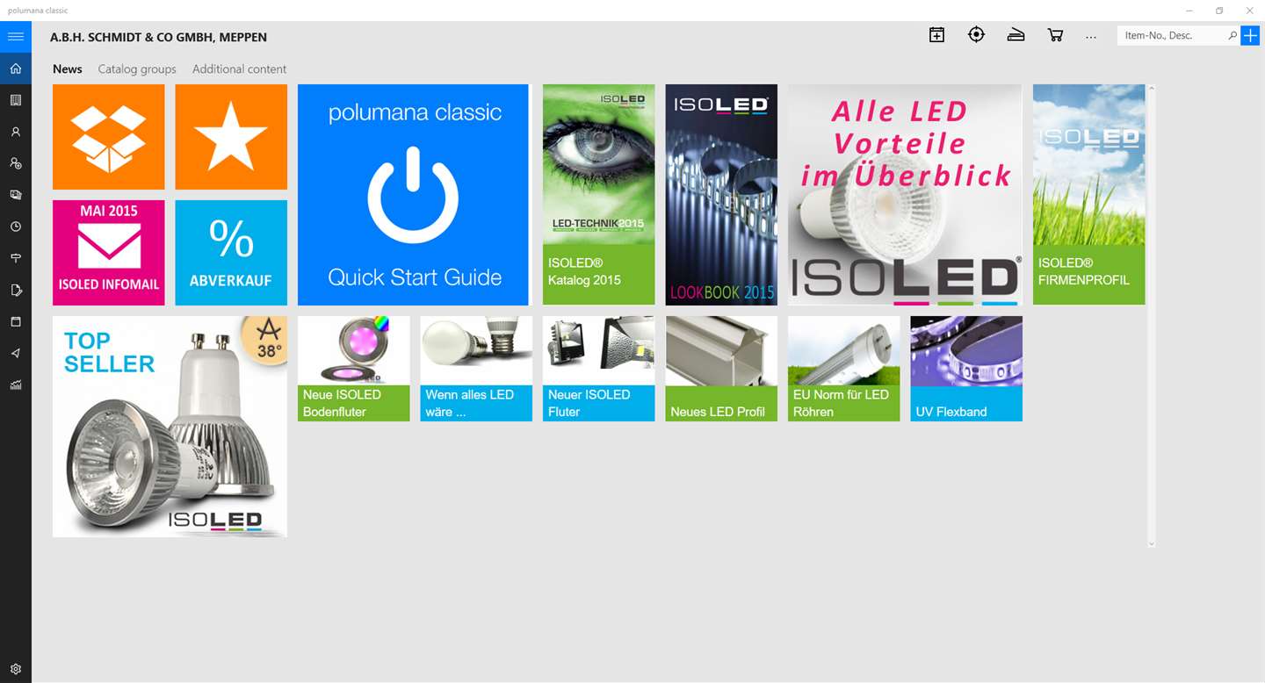Open the TOP SELLER spotlight tile

170,427
